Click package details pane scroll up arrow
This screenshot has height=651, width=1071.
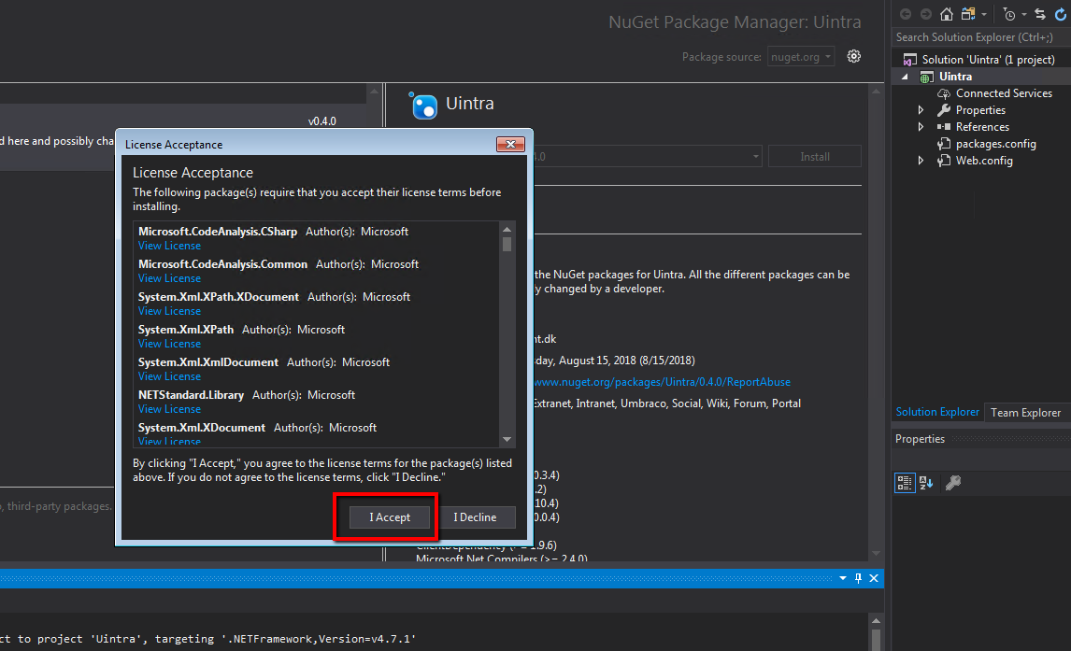[877, 91]
